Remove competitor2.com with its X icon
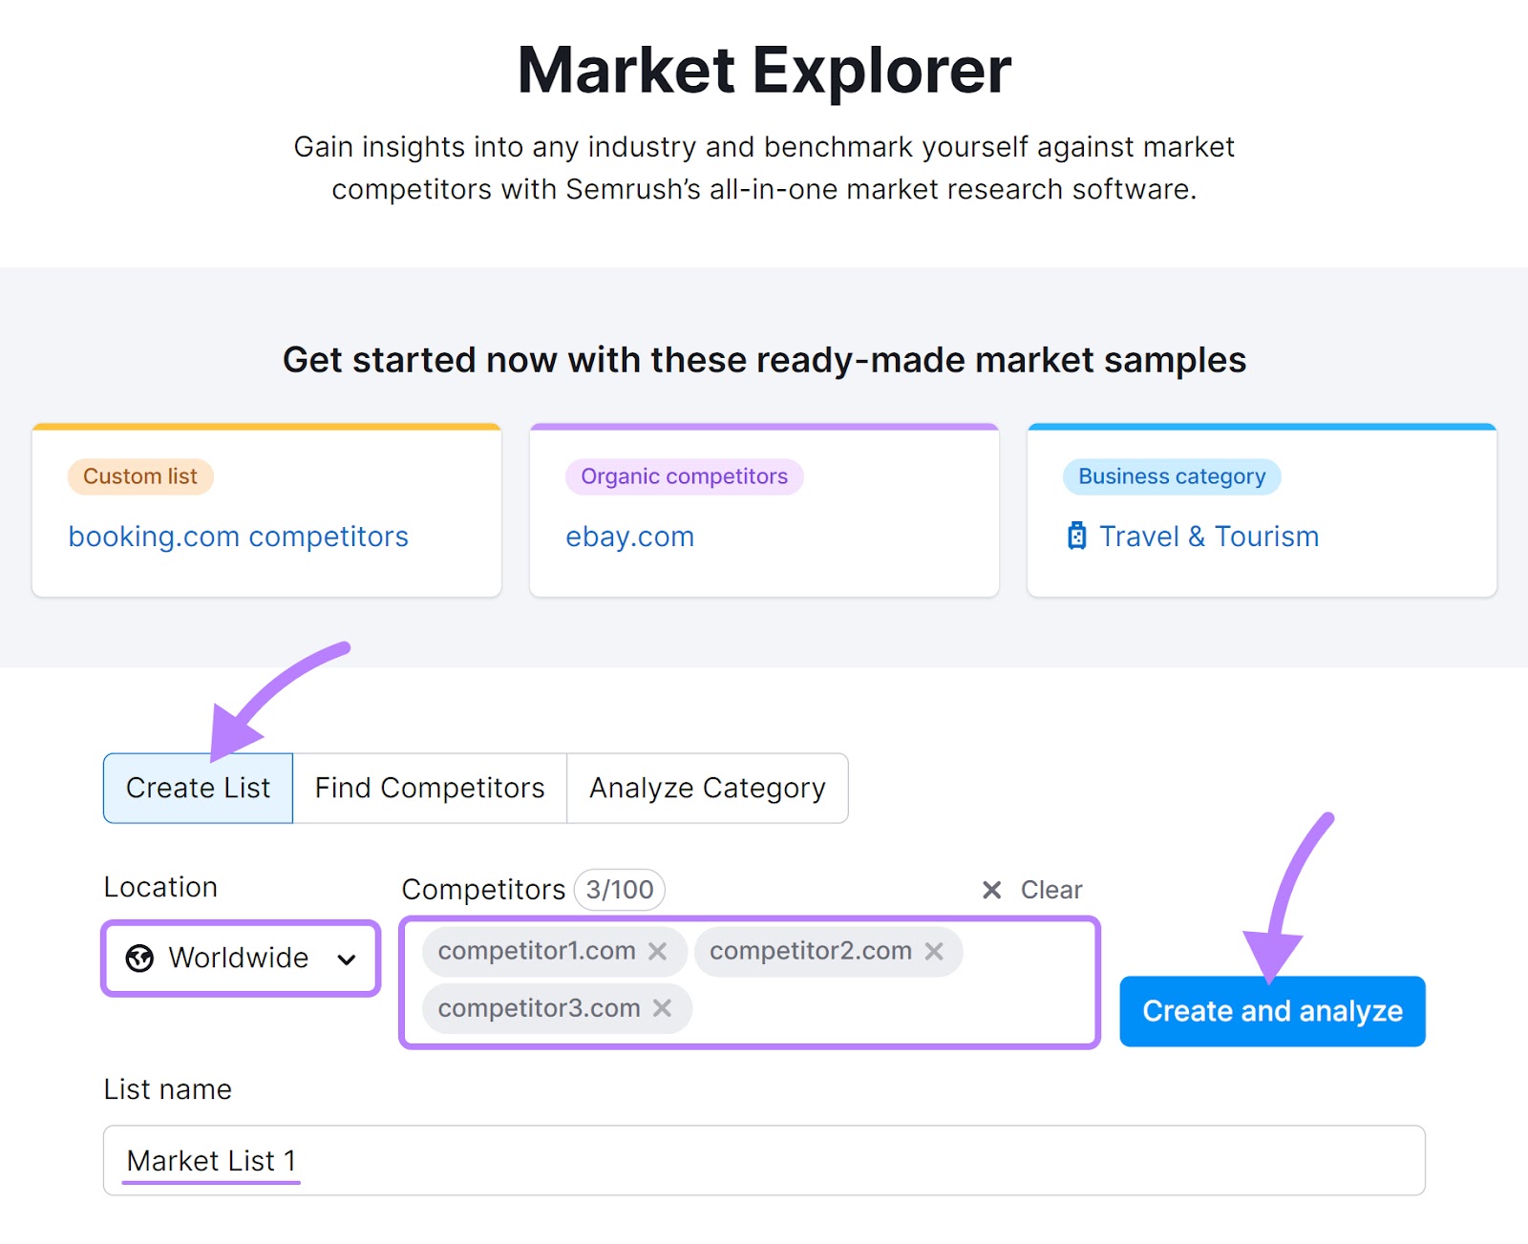This screenshot has height=1244, width=1528. [x=933, y=951]
